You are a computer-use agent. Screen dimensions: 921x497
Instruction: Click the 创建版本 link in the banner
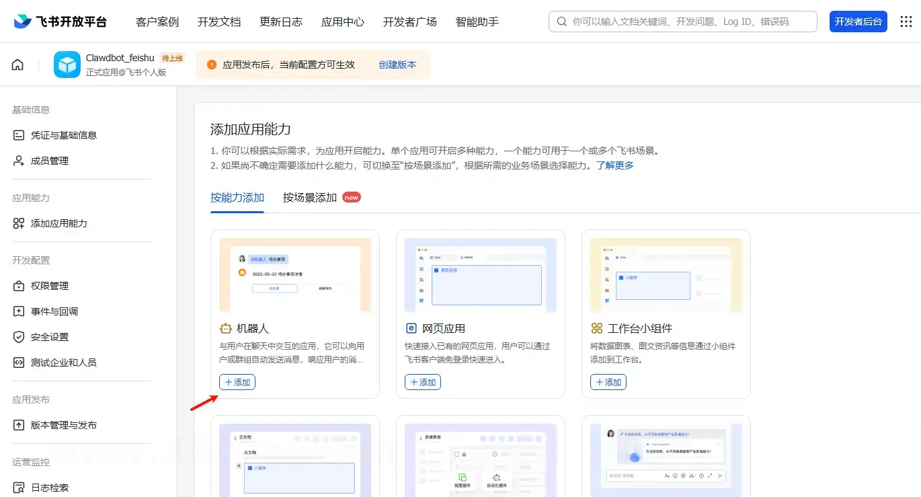coord(398,65)
